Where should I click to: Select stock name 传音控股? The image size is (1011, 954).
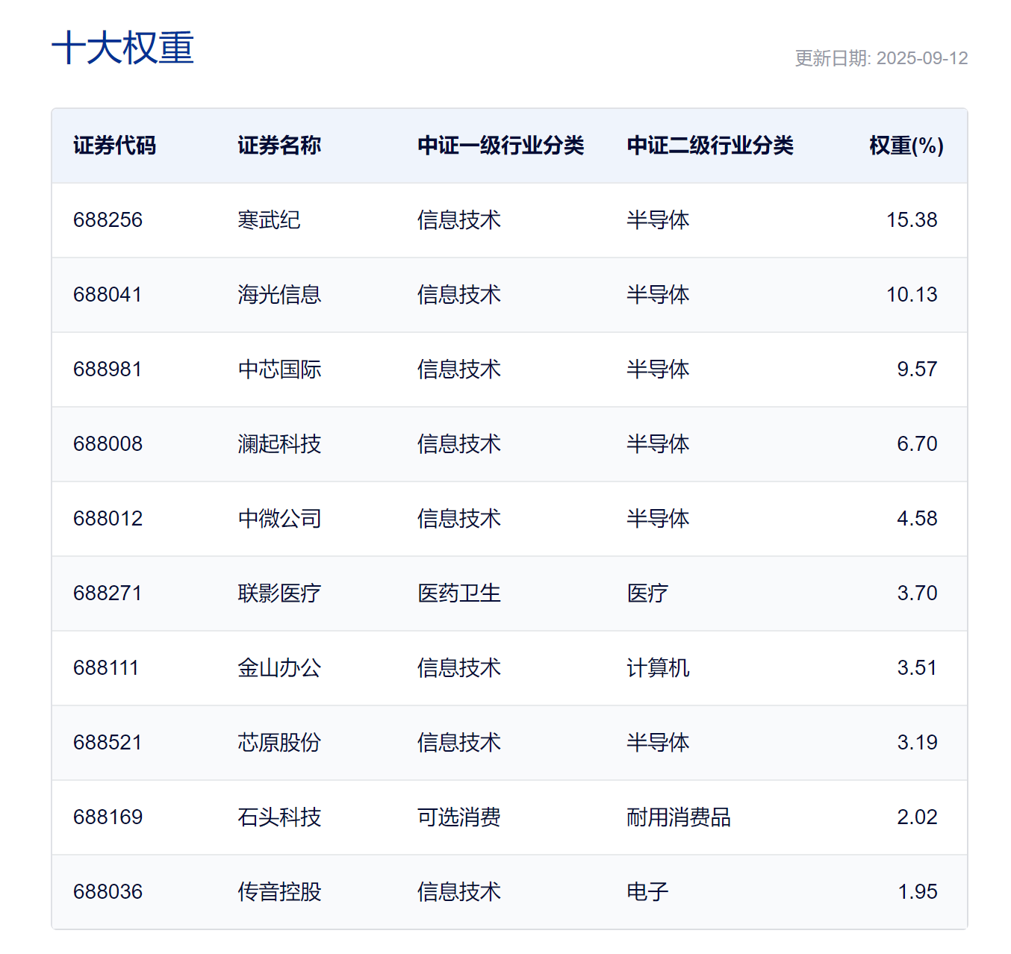(x=279, y=892)
